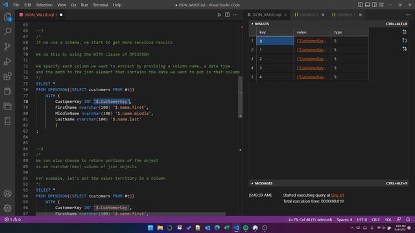Screen dimensions: 415x233
Task: Open the View menu
Action: 62,5
